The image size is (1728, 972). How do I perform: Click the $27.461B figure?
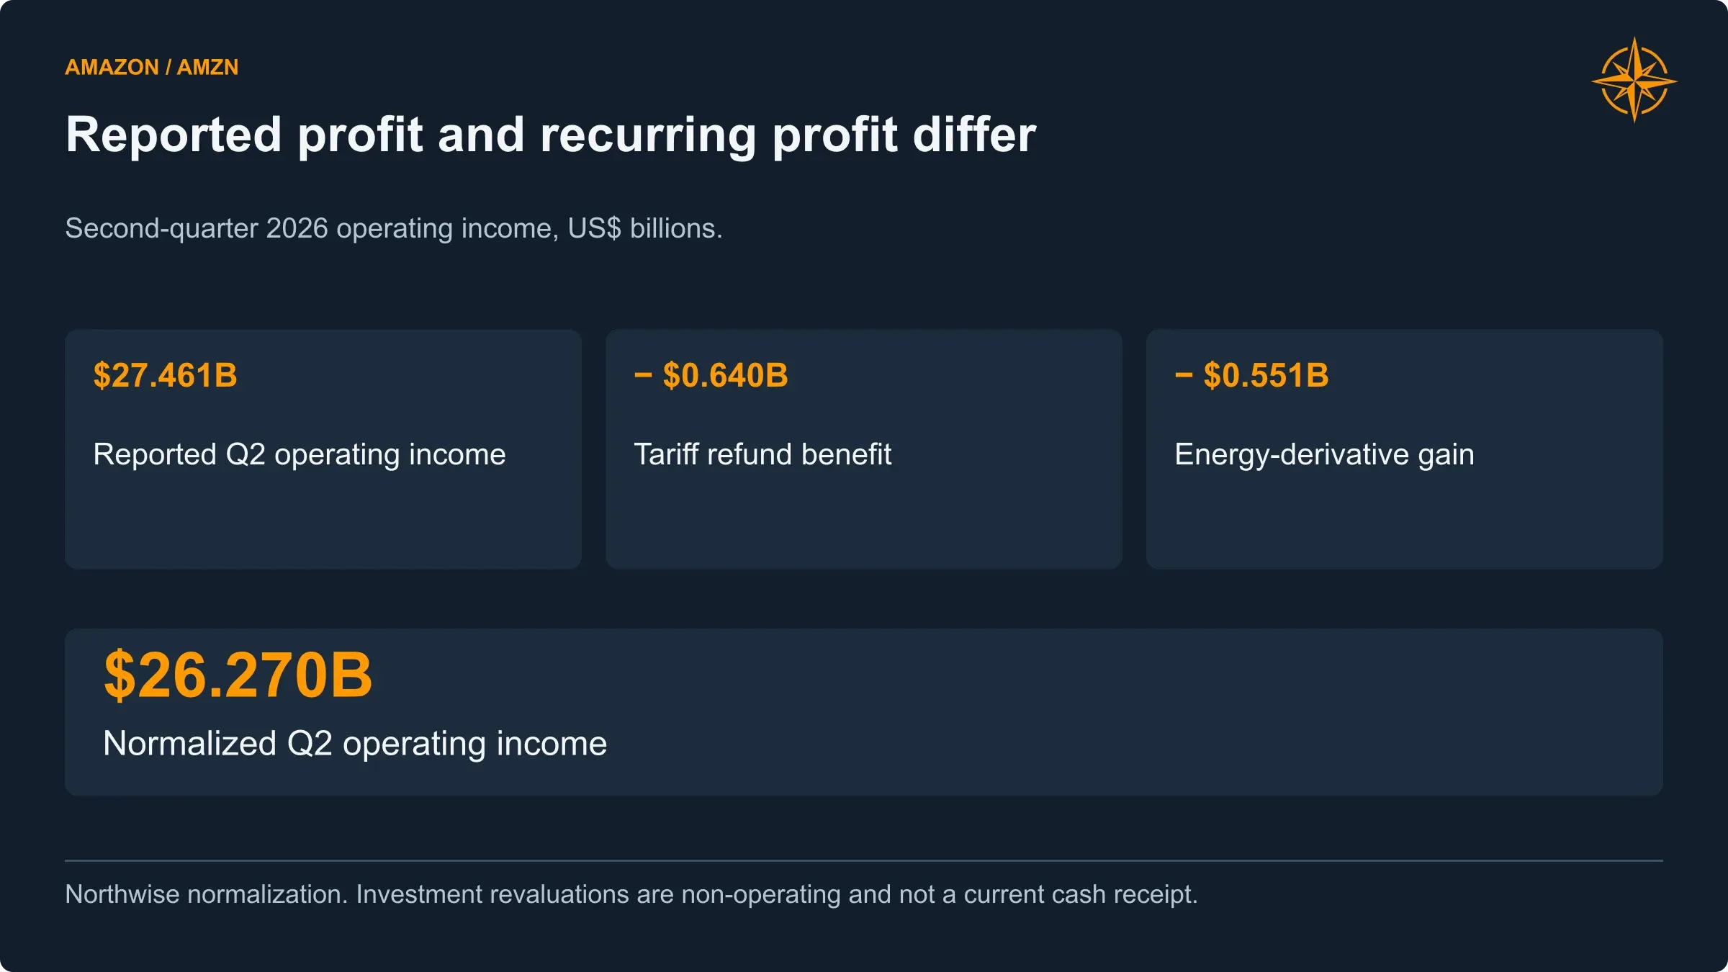click(x=166, y=375)
